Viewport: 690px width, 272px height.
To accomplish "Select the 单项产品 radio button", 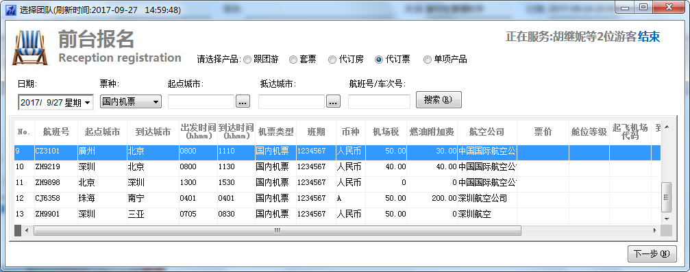I will point(445,60).
